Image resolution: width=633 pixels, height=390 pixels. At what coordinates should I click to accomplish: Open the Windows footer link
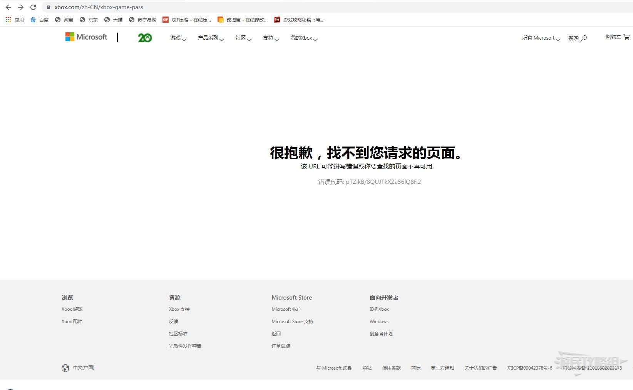(379, 322)
